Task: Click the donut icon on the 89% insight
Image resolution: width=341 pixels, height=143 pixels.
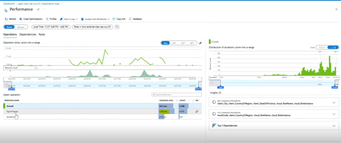Action: (x=214, y=102)
